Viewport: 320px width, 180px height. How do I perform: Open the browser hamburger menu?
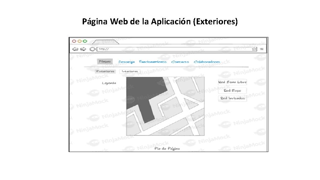pyautogui.click(x=262, y=49)
